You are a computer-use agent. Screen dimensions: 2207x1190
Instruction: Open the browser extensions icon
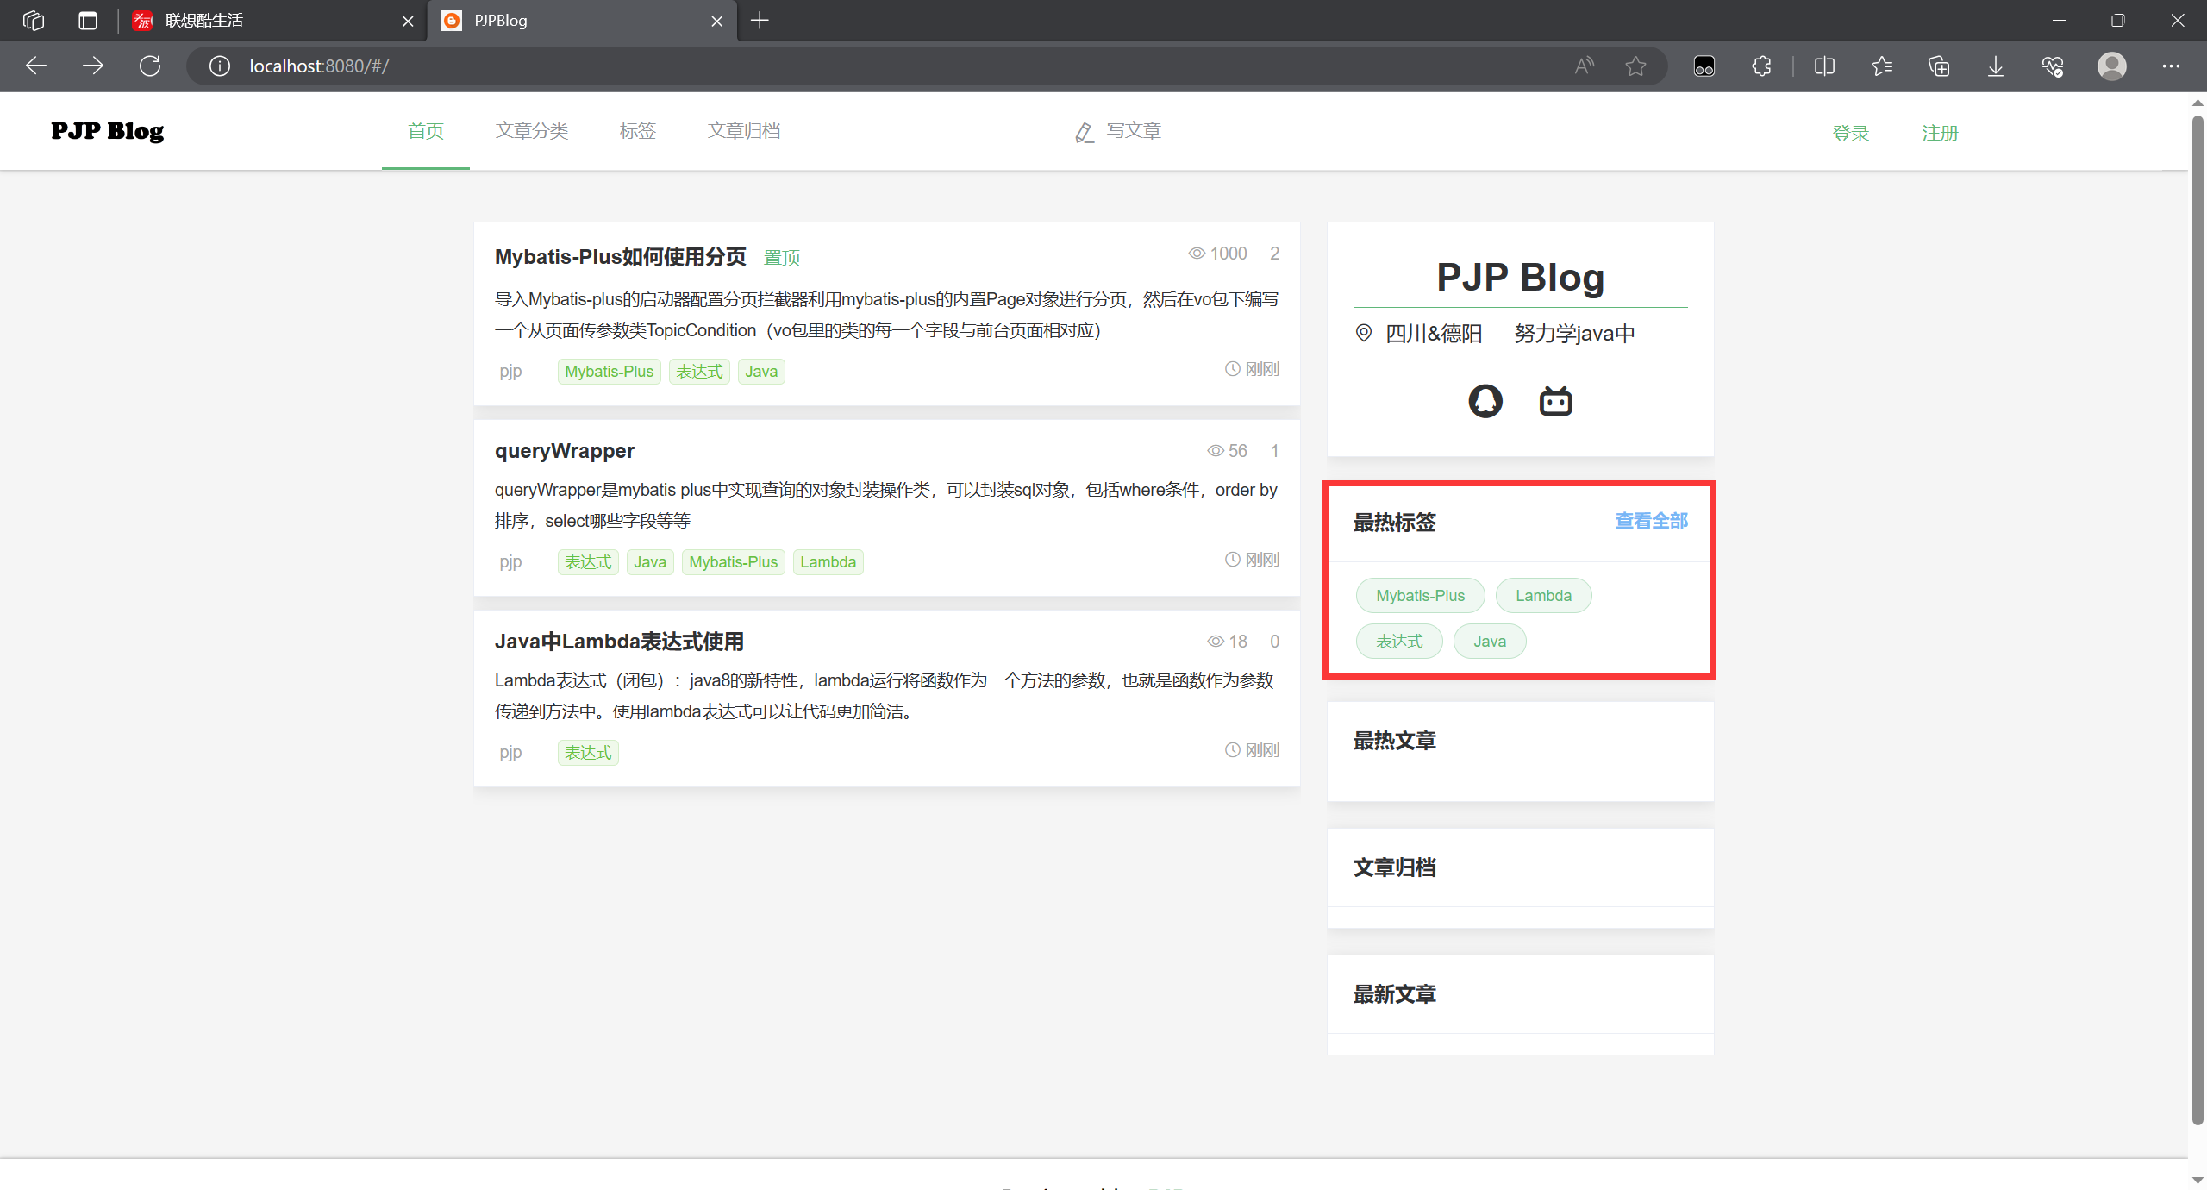pos(1760,66)
